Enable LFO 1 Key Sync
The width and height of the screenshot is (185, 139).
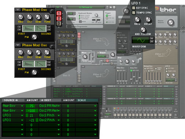[133, 8]
